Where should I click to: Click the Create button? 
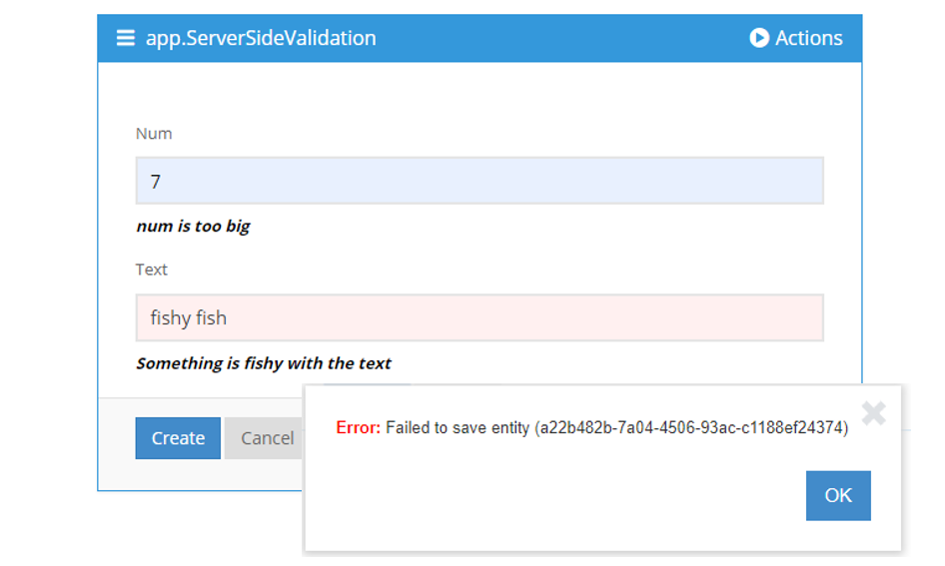pyautogui.click(x=178, y=438)
